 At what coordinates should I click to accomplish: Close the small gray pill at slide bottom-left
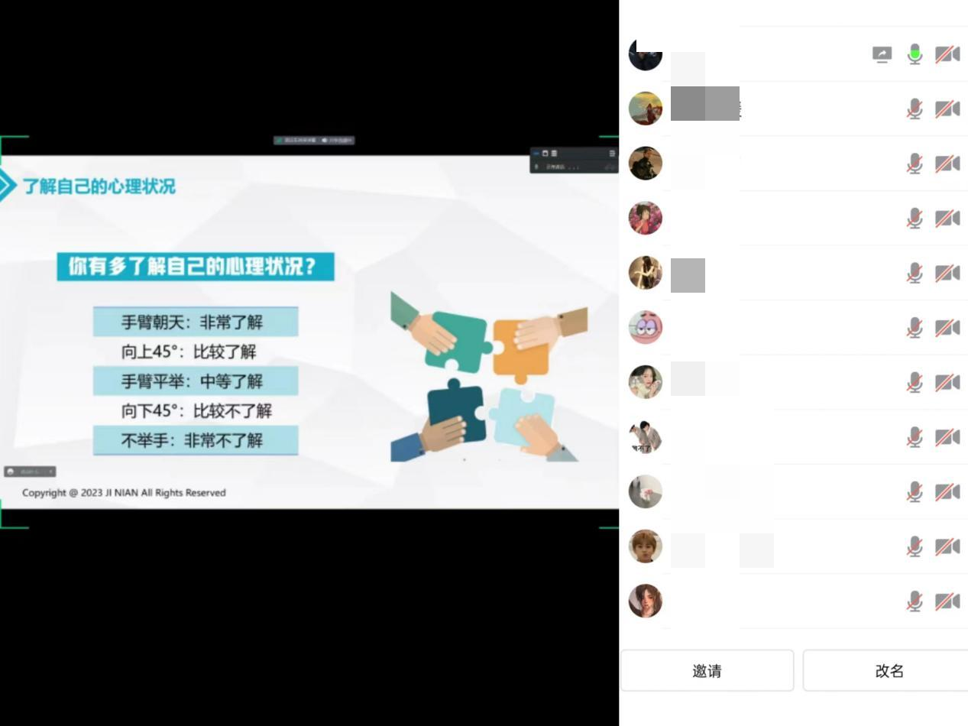tap(50, 472)
